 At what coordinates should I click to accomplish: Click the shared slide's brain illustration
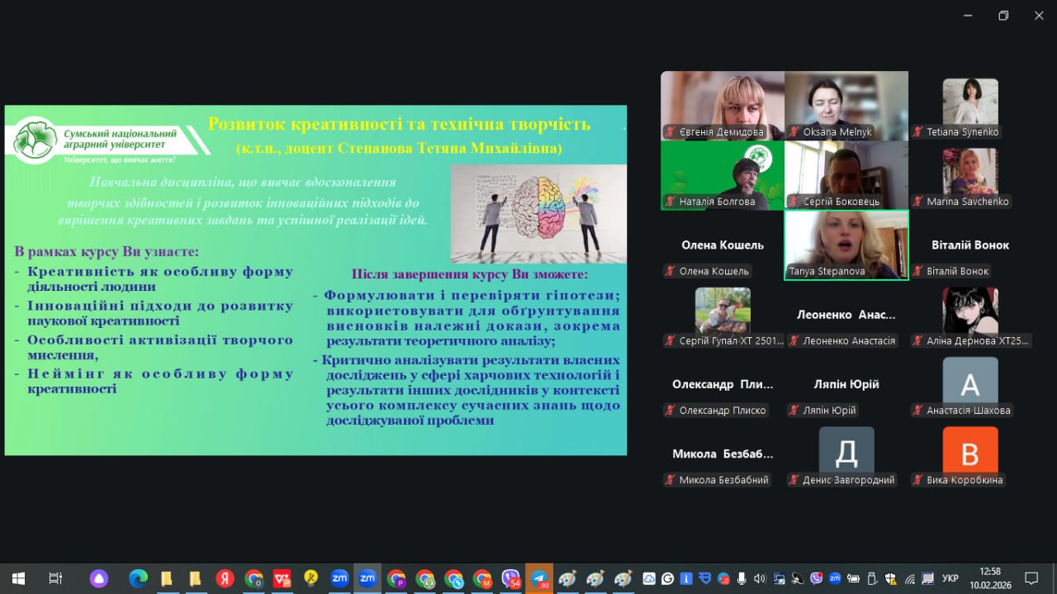pos(538,213)
